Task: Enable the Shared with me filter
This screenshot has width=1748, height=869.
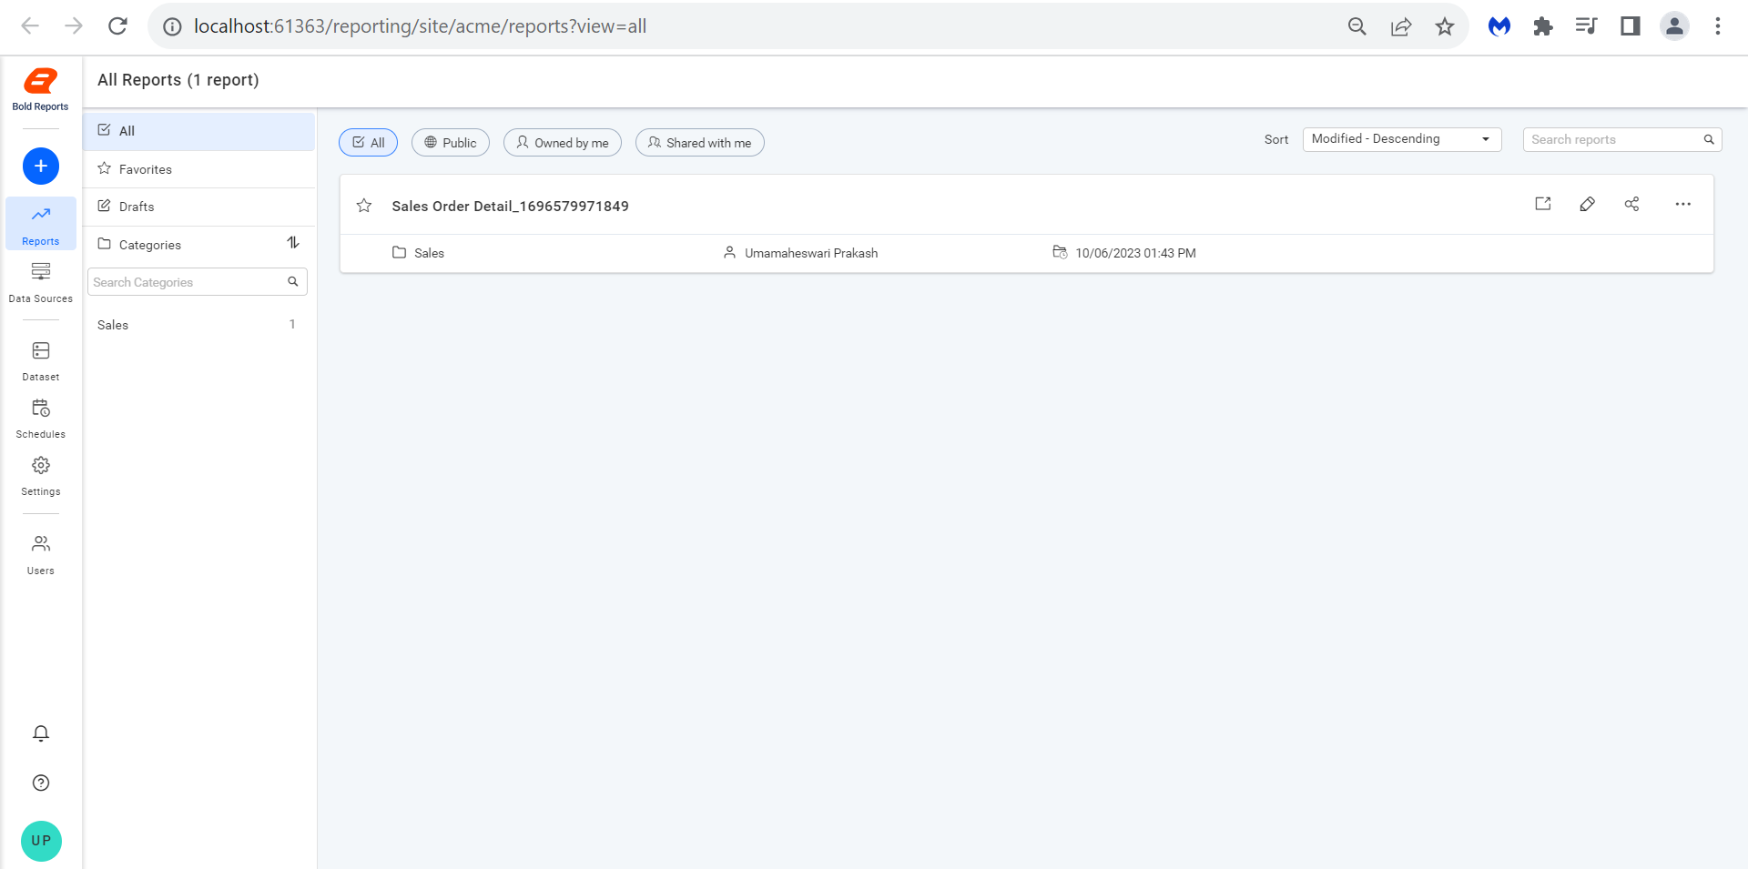Action: 699,142
